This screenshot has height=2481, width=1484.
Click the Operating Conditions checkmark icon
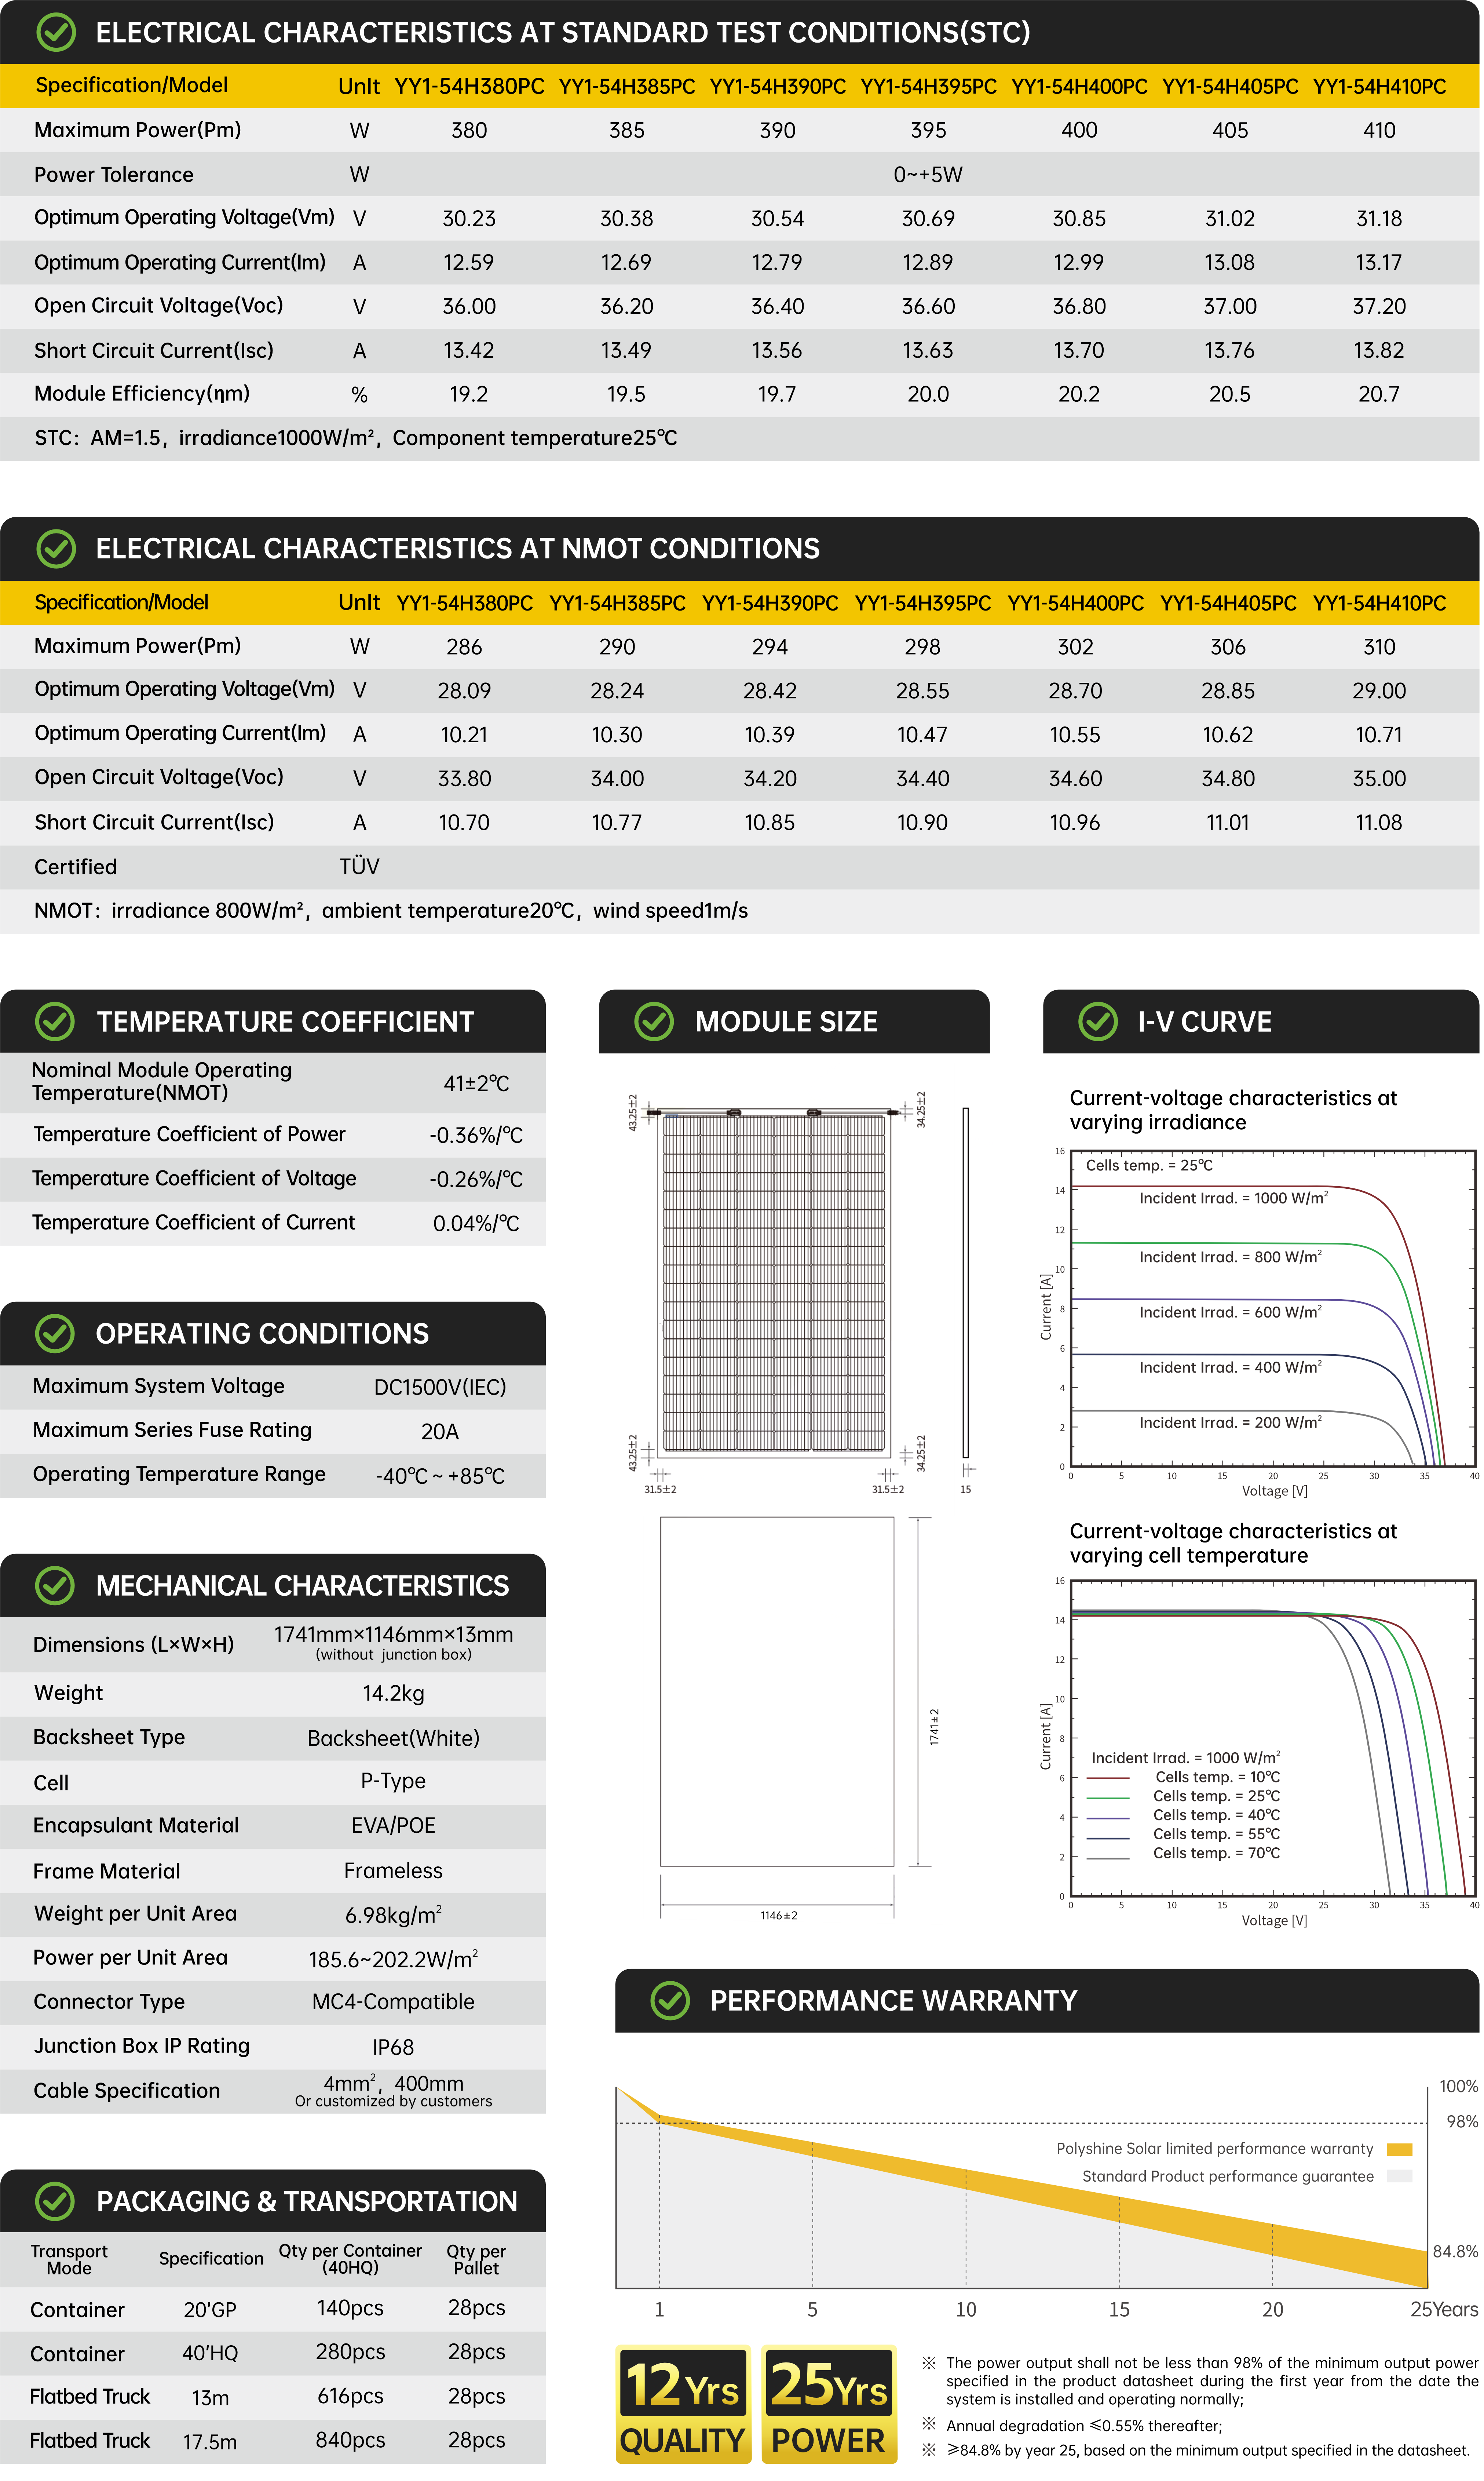pyautogui.click(x=55, y=1333)
